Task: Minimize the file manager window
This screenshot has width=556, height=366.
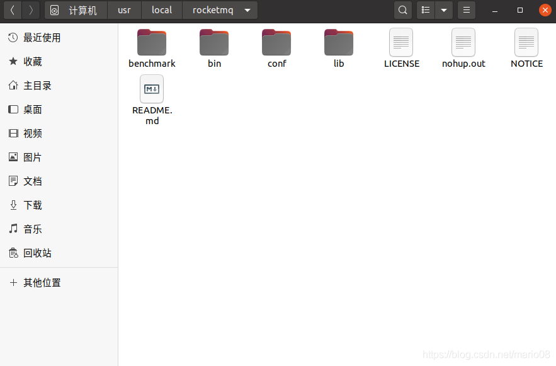Action: [495, 10]
